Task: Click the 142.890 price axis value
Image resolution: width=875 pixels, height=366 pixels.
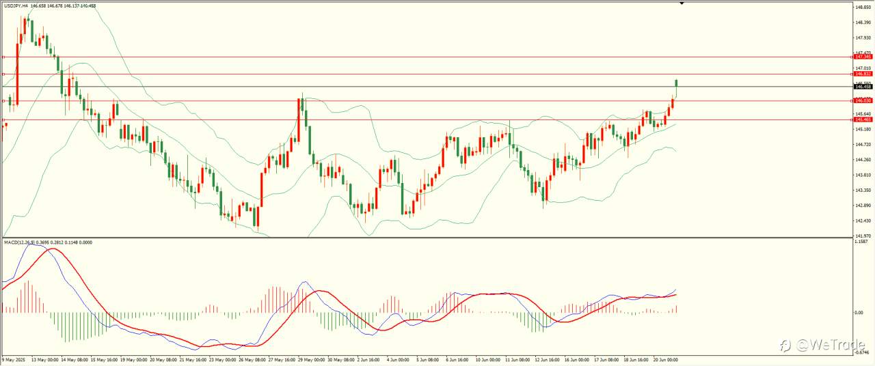Action: [x=863, y=206]
